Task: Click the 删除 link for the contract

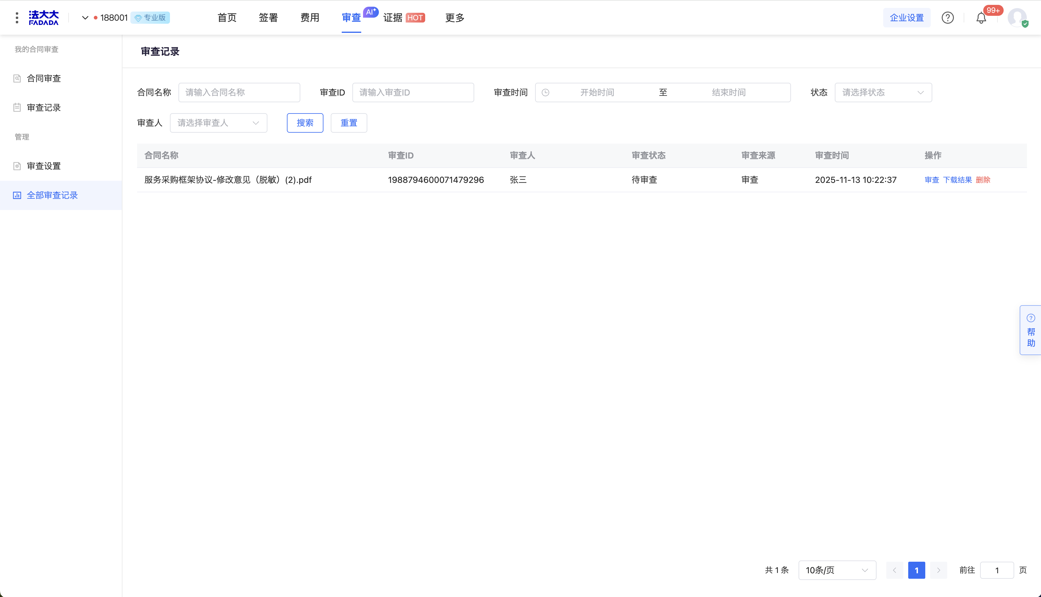Action: 983,180
